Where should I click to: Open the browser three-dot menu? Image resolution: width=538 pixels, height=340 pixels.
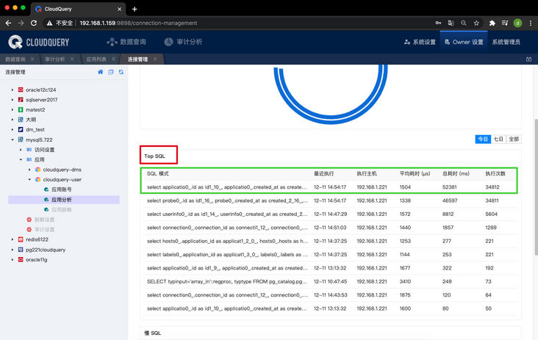click(531, 23)
